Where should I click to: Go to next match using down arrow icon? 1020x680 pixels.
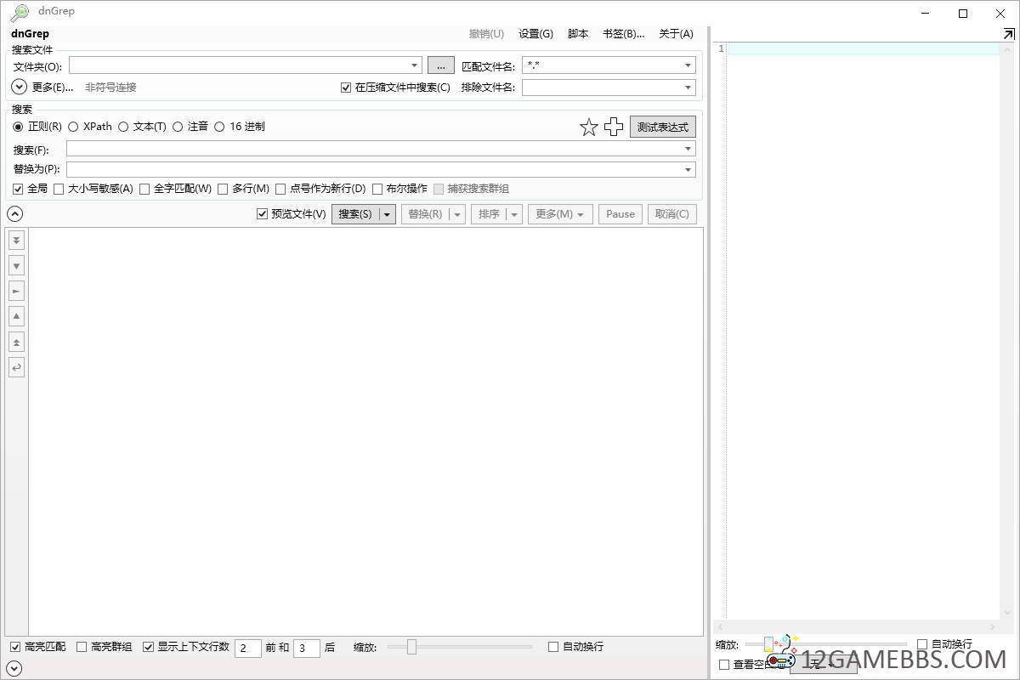click(16, 266)
